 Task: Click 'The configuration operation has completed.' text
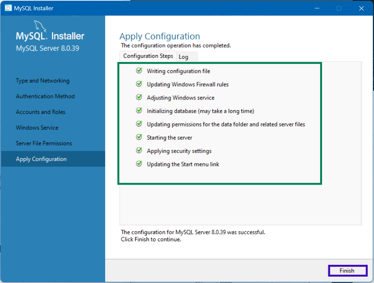coord(176,45)
